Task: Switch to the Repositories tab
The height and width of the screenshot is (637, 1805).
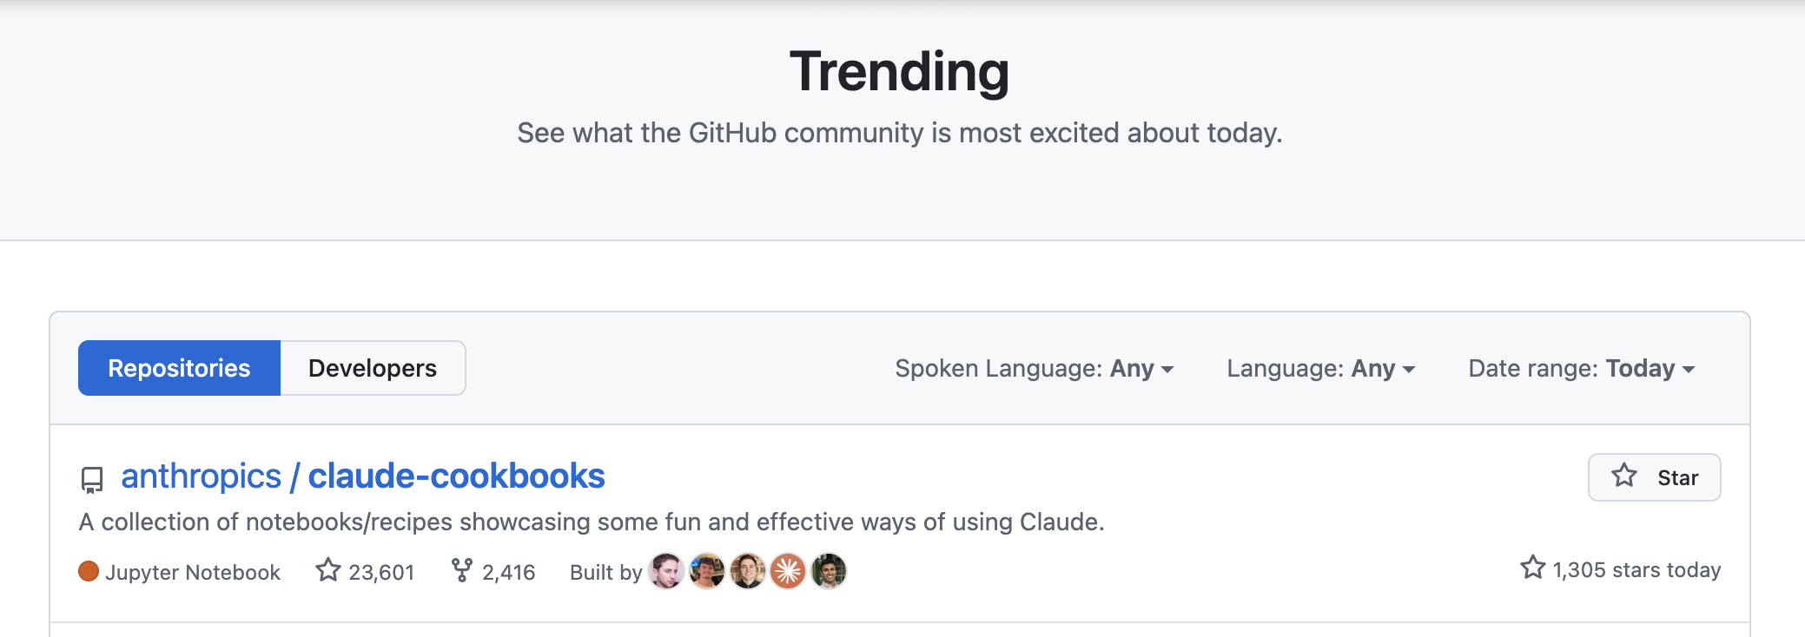Action: [x=179, y=368]
